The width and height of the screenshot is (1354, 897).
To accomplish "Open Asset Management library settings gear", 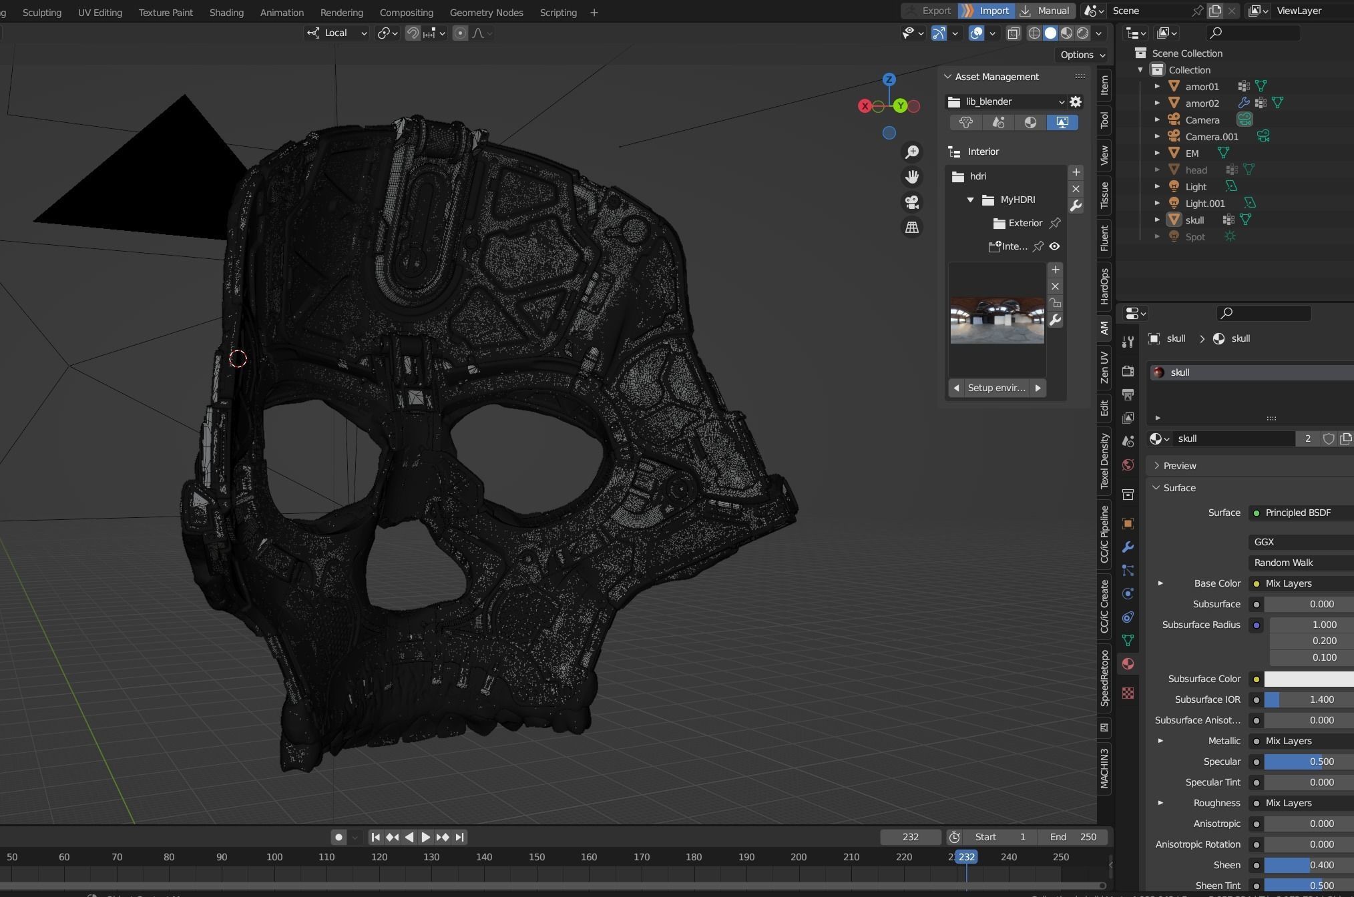I will (1076, 101).
